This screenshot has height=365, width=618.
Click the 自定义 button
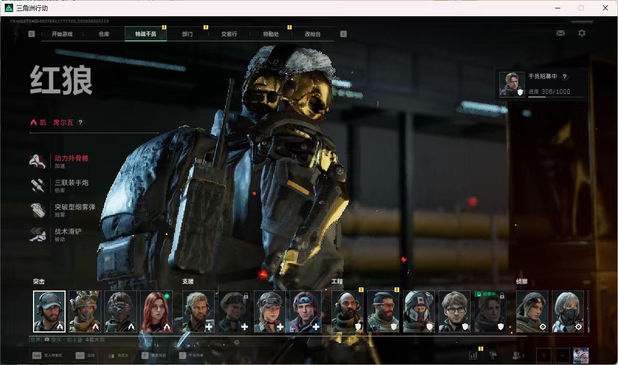click(118, 355)
